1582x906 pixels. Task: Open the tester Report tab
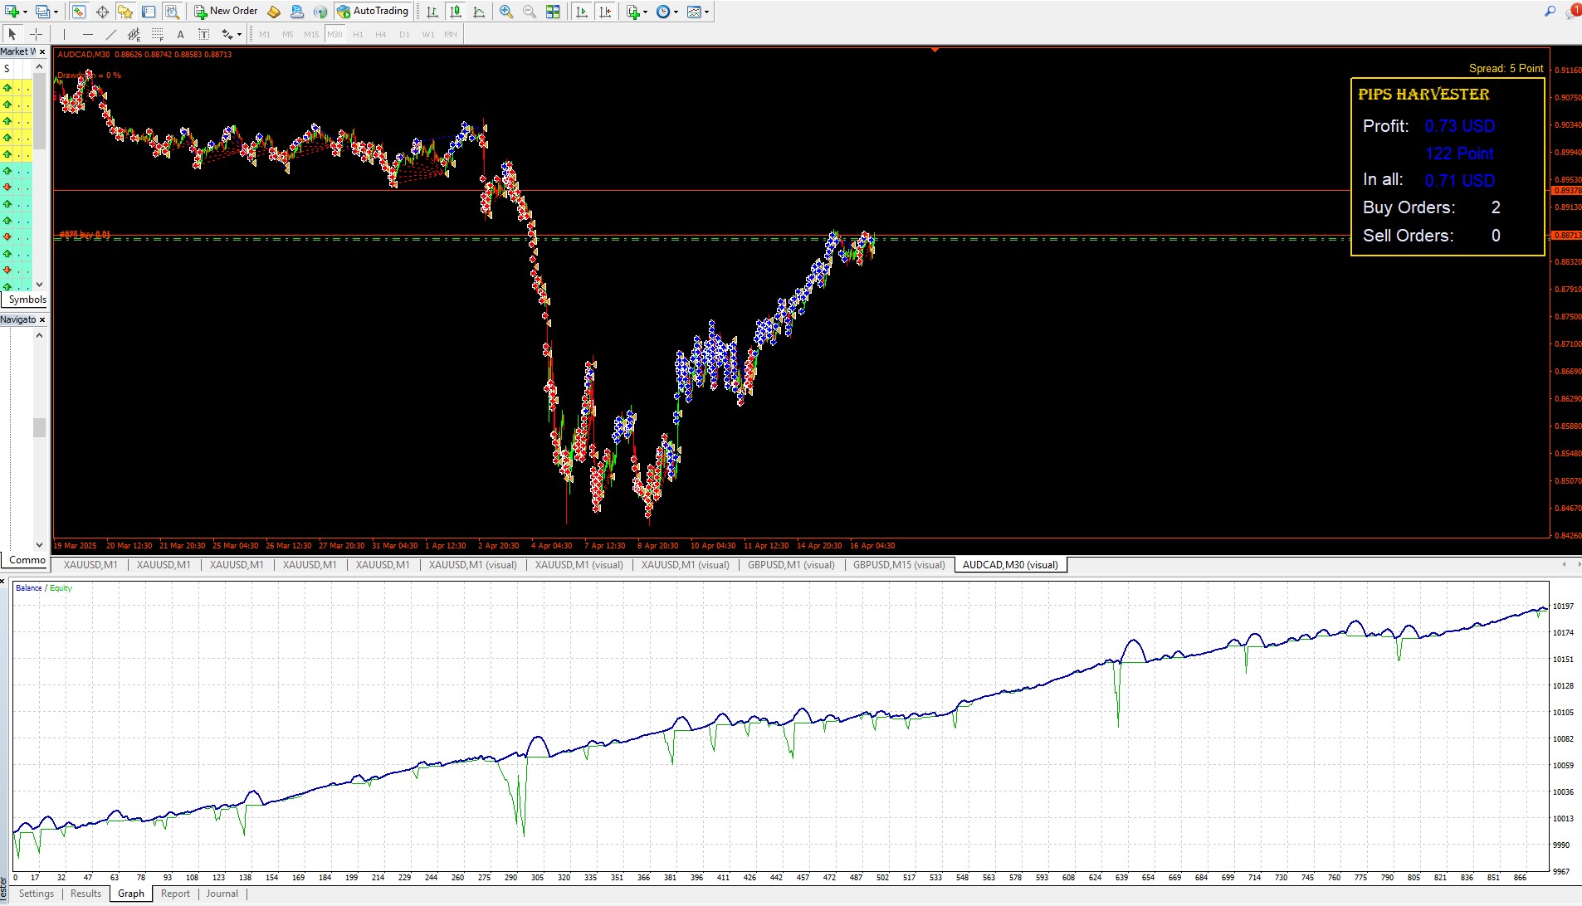(175, 894)
